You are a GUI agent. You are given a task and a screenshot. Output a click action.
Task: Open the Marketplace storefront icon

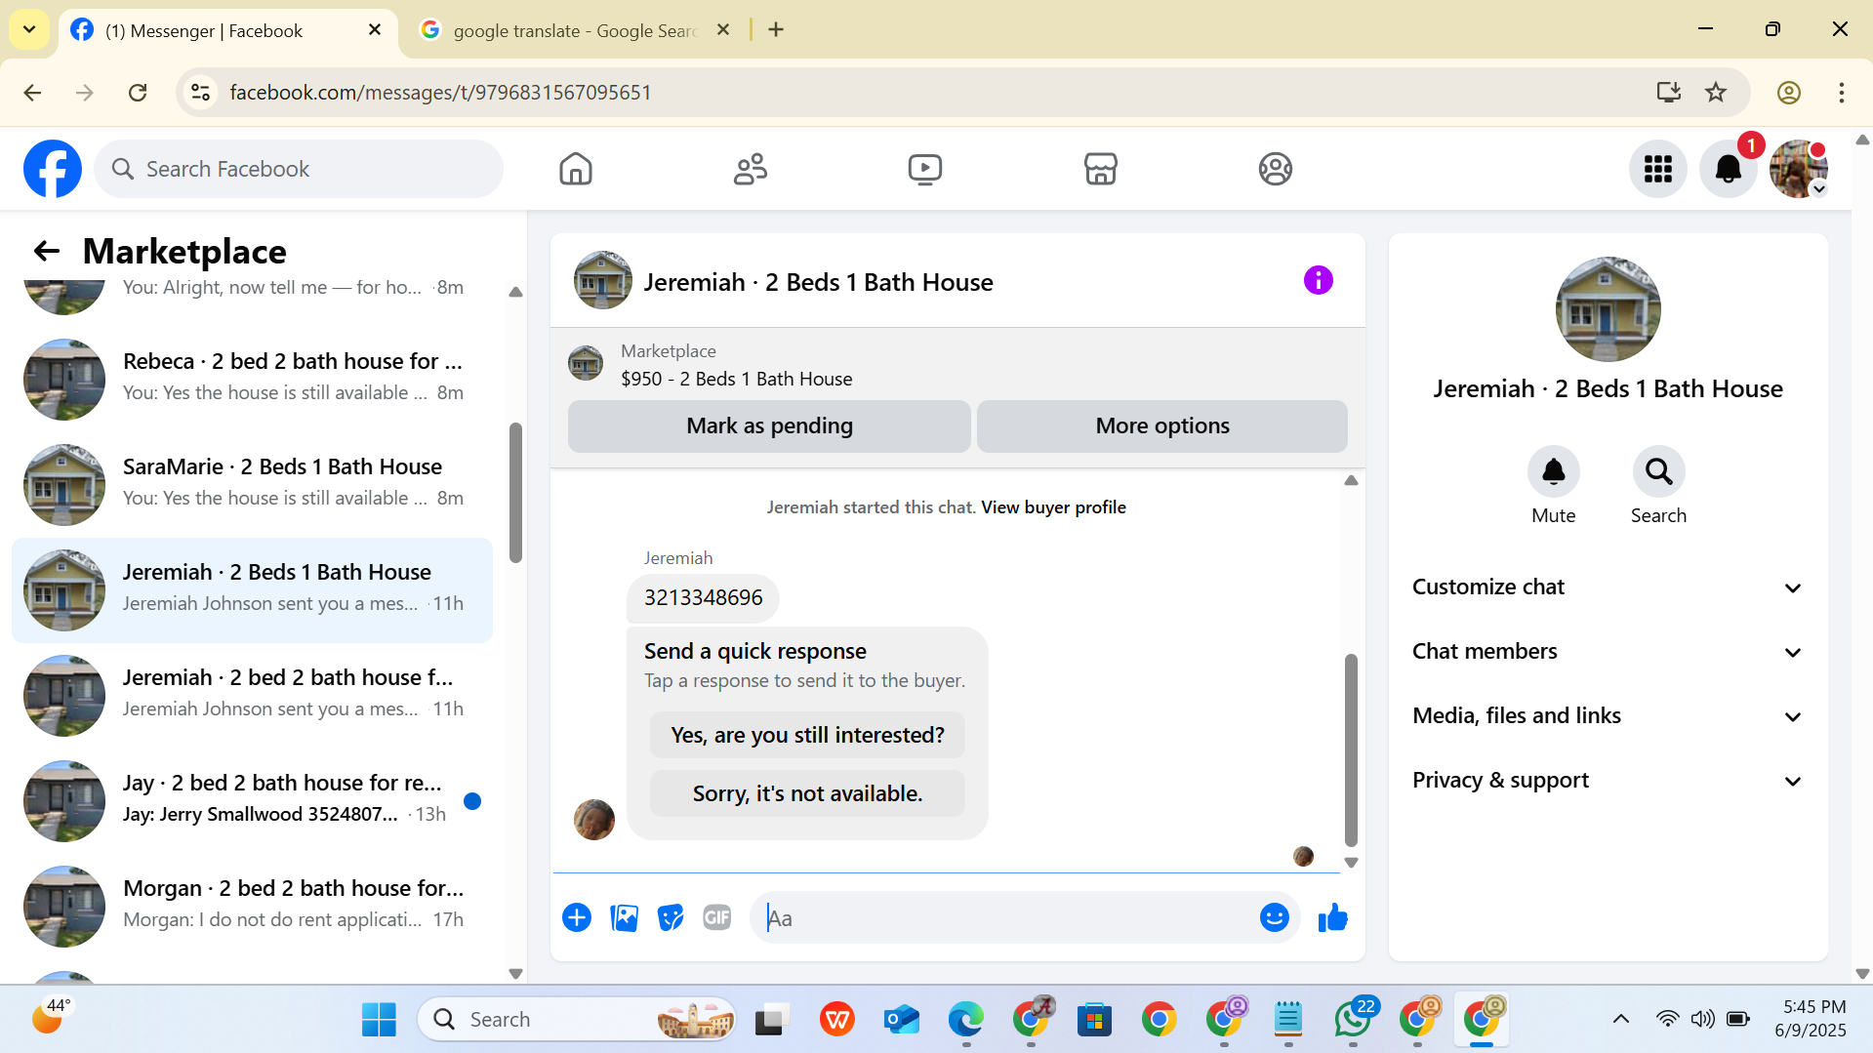tap(1100, 169)
